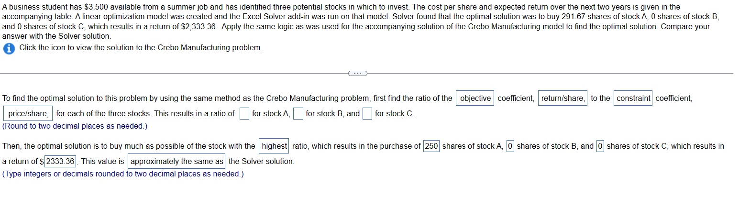Select the ratio input for stock B
This screenshot has height=208, width=739.
point(298,114)
